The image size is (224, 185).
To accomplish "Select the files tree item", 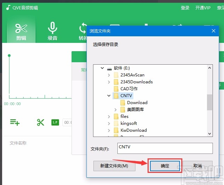I will [124, 117].
